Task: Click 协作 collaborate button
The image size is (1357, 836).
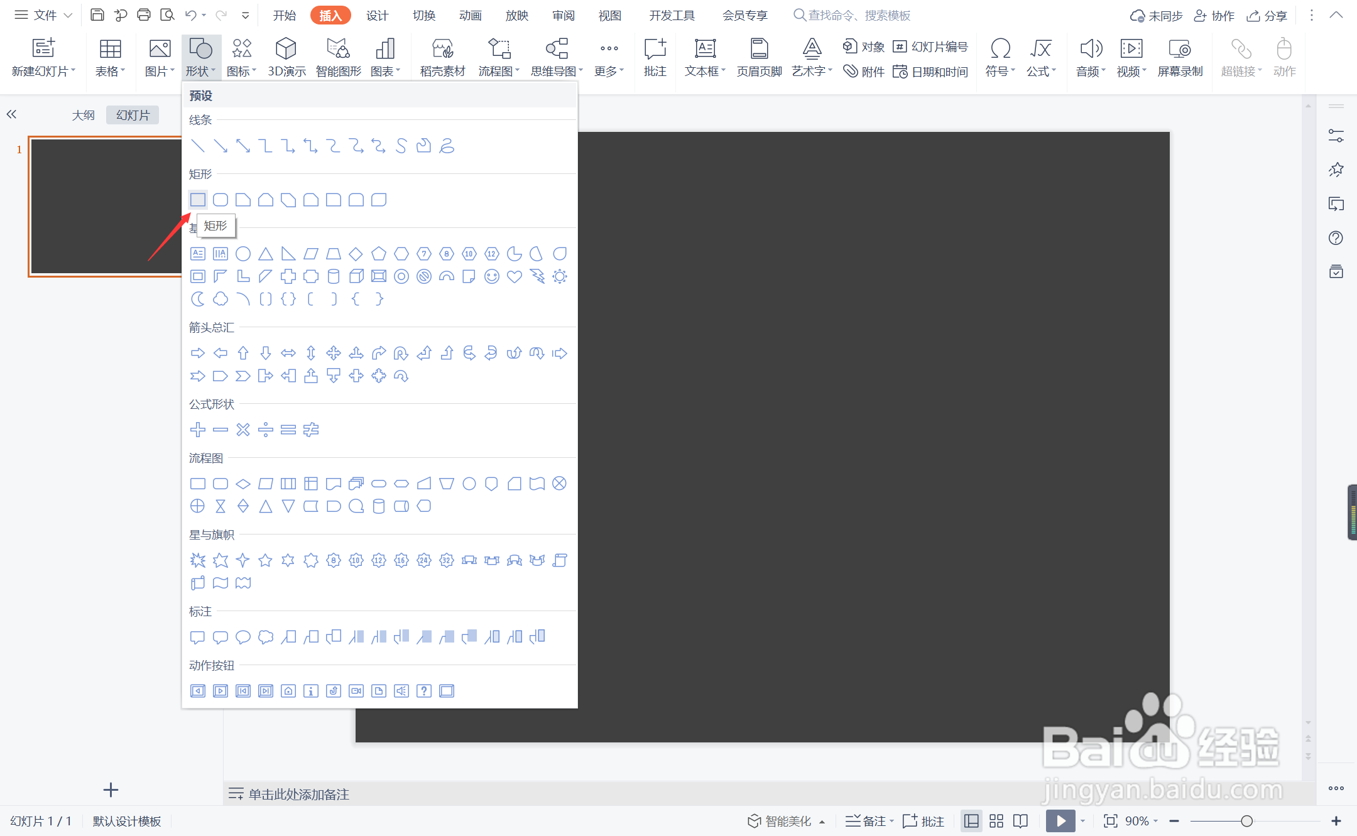Action: (1214, 15)
